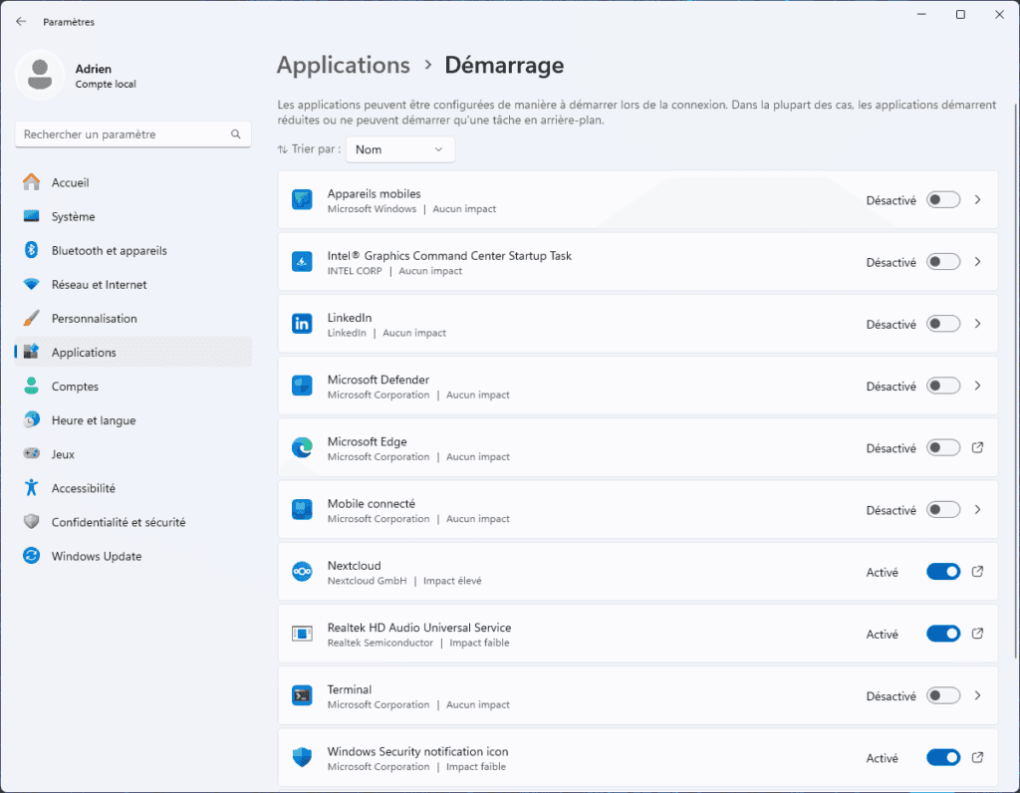Screen dimensions: 1020x793
Task: Click the Accessibilité figure icon
Action: (x=31, y=487)
